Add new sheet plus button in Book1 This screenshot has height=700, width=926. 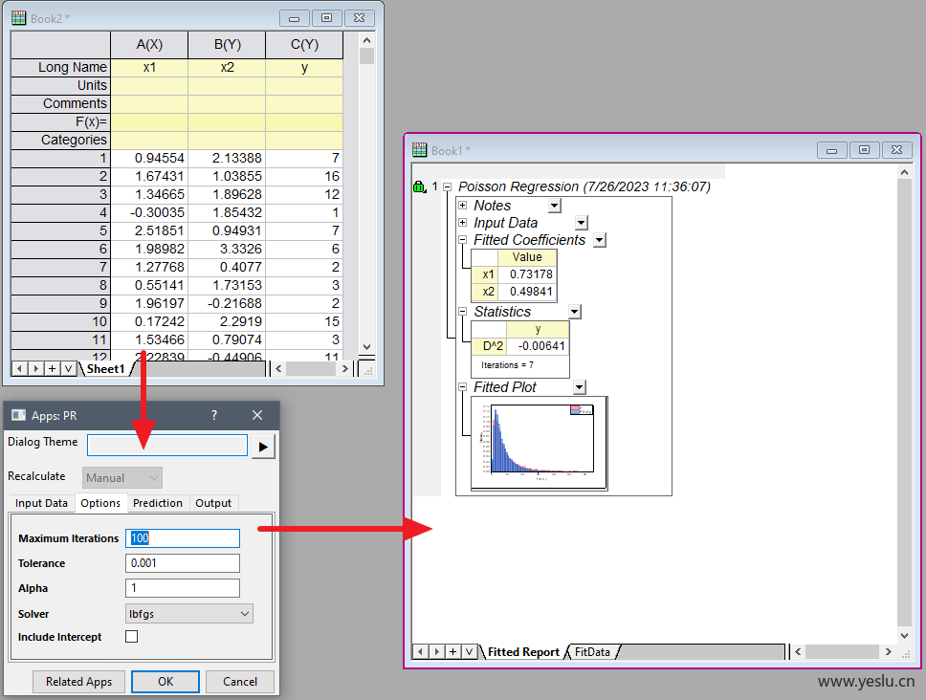(453, 651)
